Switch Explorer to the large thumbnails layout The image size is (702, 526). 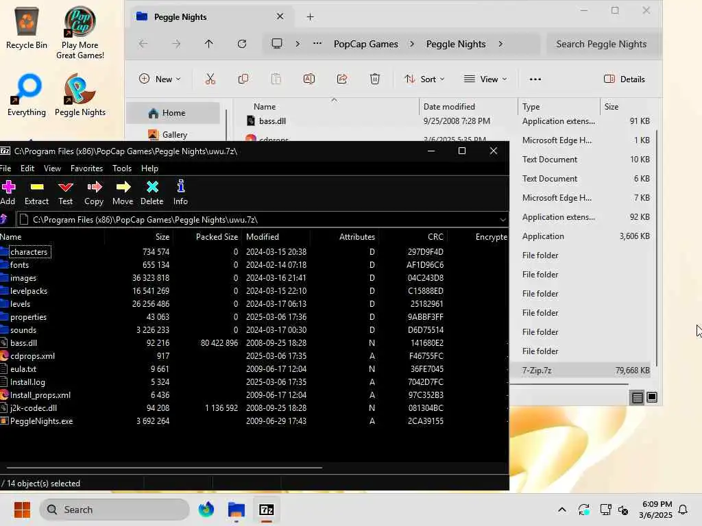[652, 397]
